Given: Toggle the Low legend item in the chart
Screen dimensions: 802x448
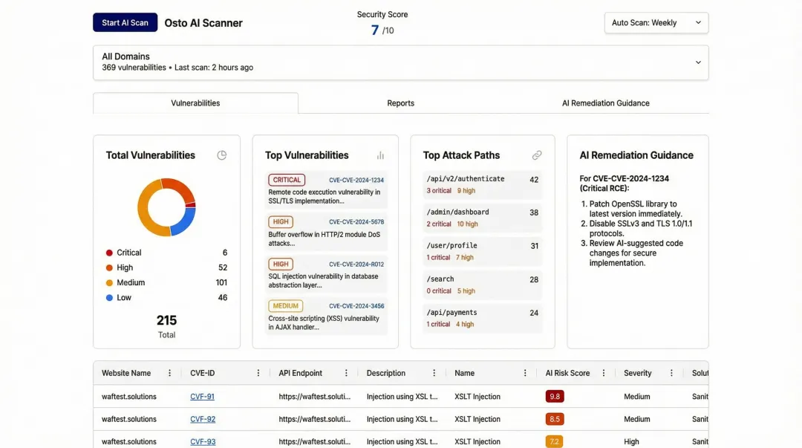Looking at the screenshot, I should 125,297.
